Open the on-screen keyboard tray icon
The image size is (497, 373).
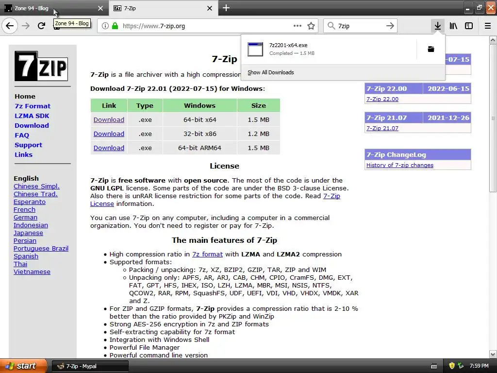pyautogui.click(x=434, y=366)
